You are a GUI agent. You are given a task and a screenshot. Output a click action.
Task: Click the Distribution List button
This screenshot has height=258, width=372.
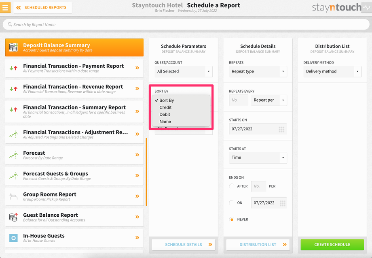pyautogui.click(x=258, y=245)
